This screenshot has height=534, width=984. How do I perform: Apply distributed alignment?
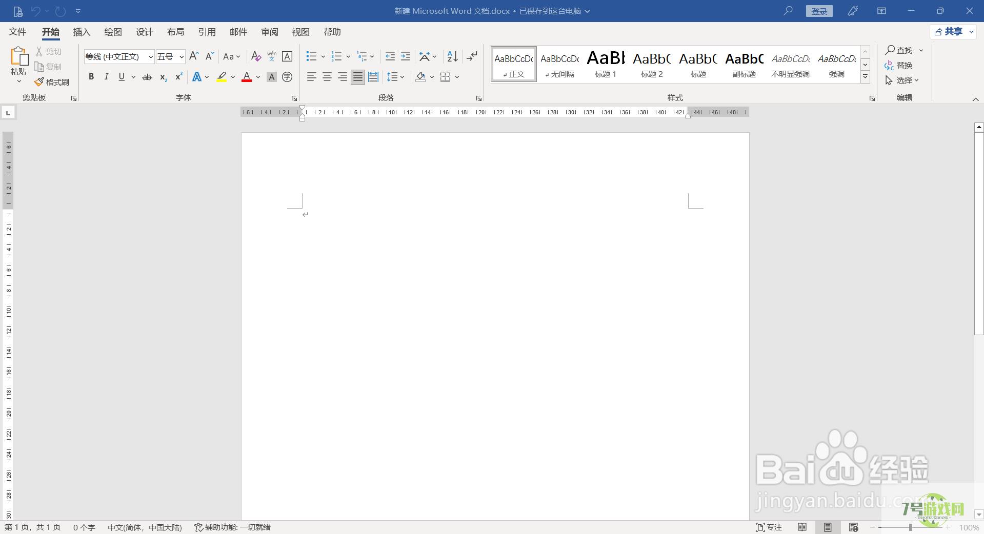pyautogui.click(x=373, y=77)
